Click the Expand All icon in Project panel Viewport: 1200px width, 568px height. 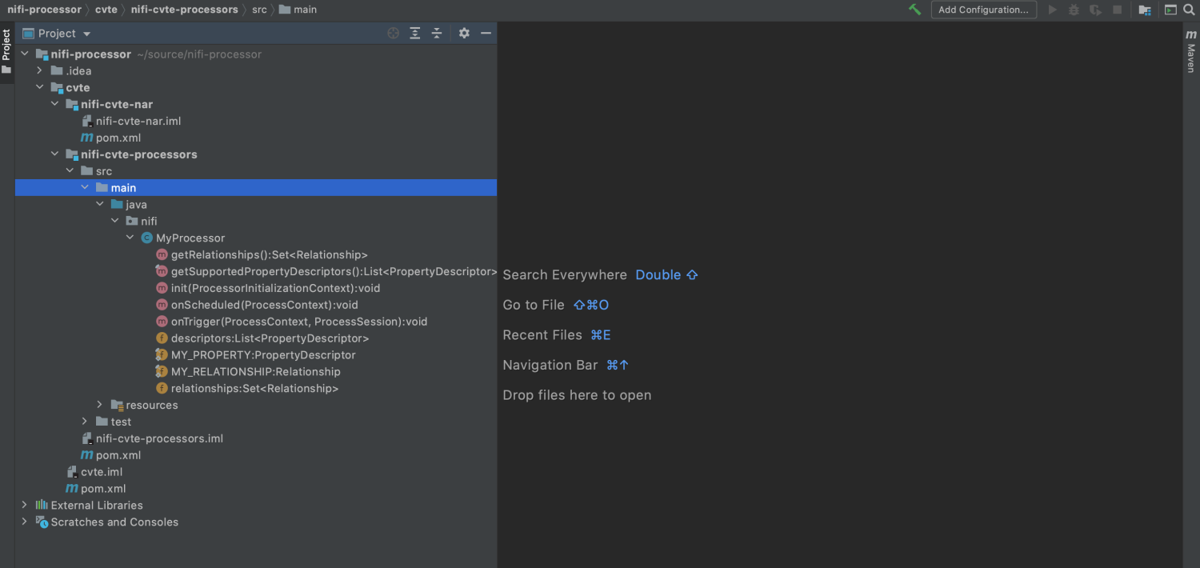click(415, 34)
